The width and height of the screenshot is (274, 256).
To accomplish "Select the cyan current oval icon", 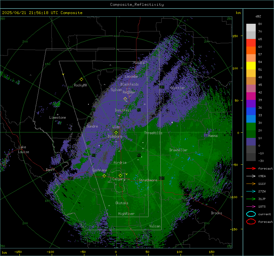I will pyautogui.click(x=251, y=214).
